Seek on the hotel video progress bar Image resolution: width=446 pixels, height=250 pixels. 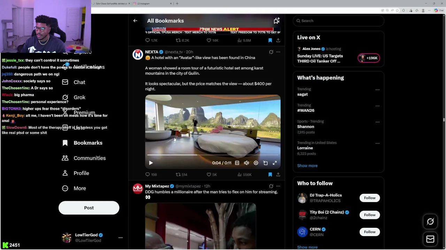(213, 155)
